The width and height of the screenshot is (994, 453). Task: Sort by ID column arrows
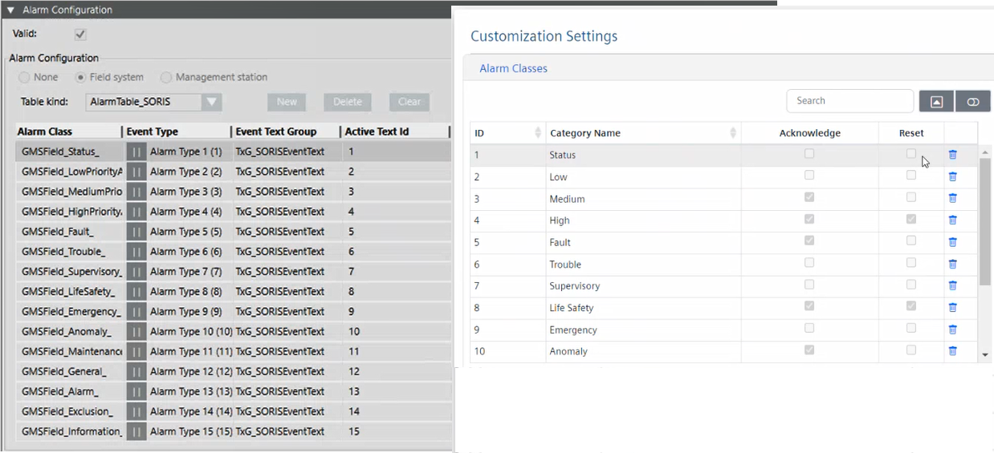[x=537, y=133]
